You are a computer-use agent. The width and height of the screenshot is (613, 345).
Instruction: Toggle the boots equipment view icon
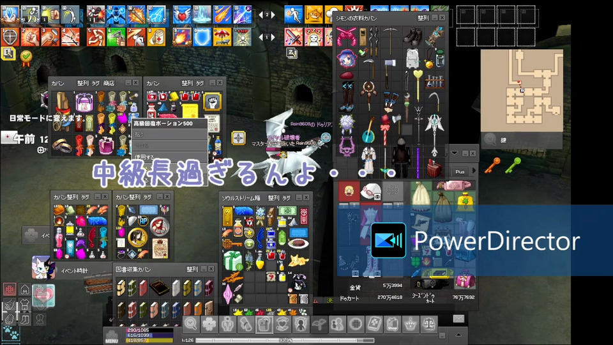click(x=25, y=319)
